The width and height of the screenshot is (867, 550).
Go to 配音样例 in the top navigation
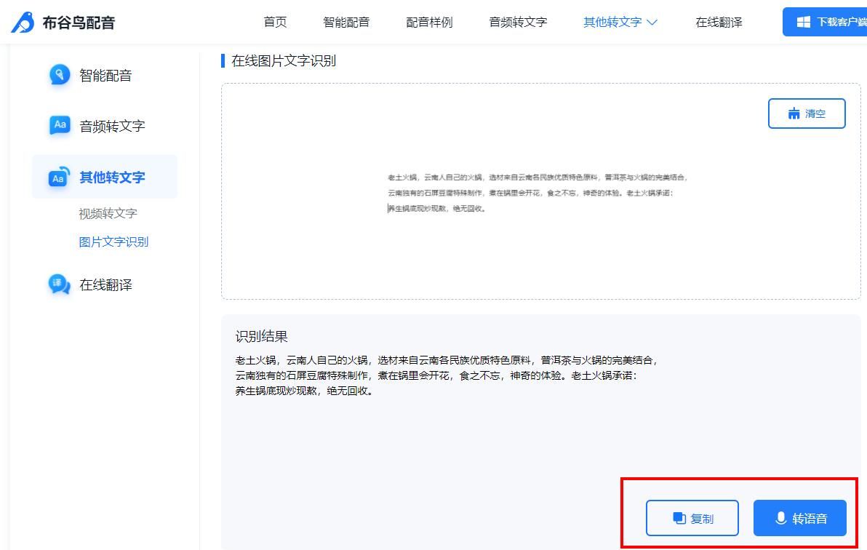[x=429, y=22]
